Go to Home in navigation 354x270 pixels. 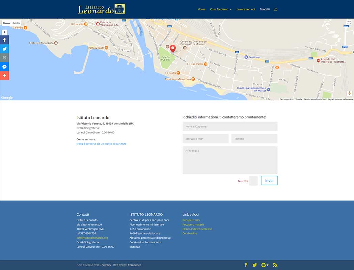[x=201, y=9]
